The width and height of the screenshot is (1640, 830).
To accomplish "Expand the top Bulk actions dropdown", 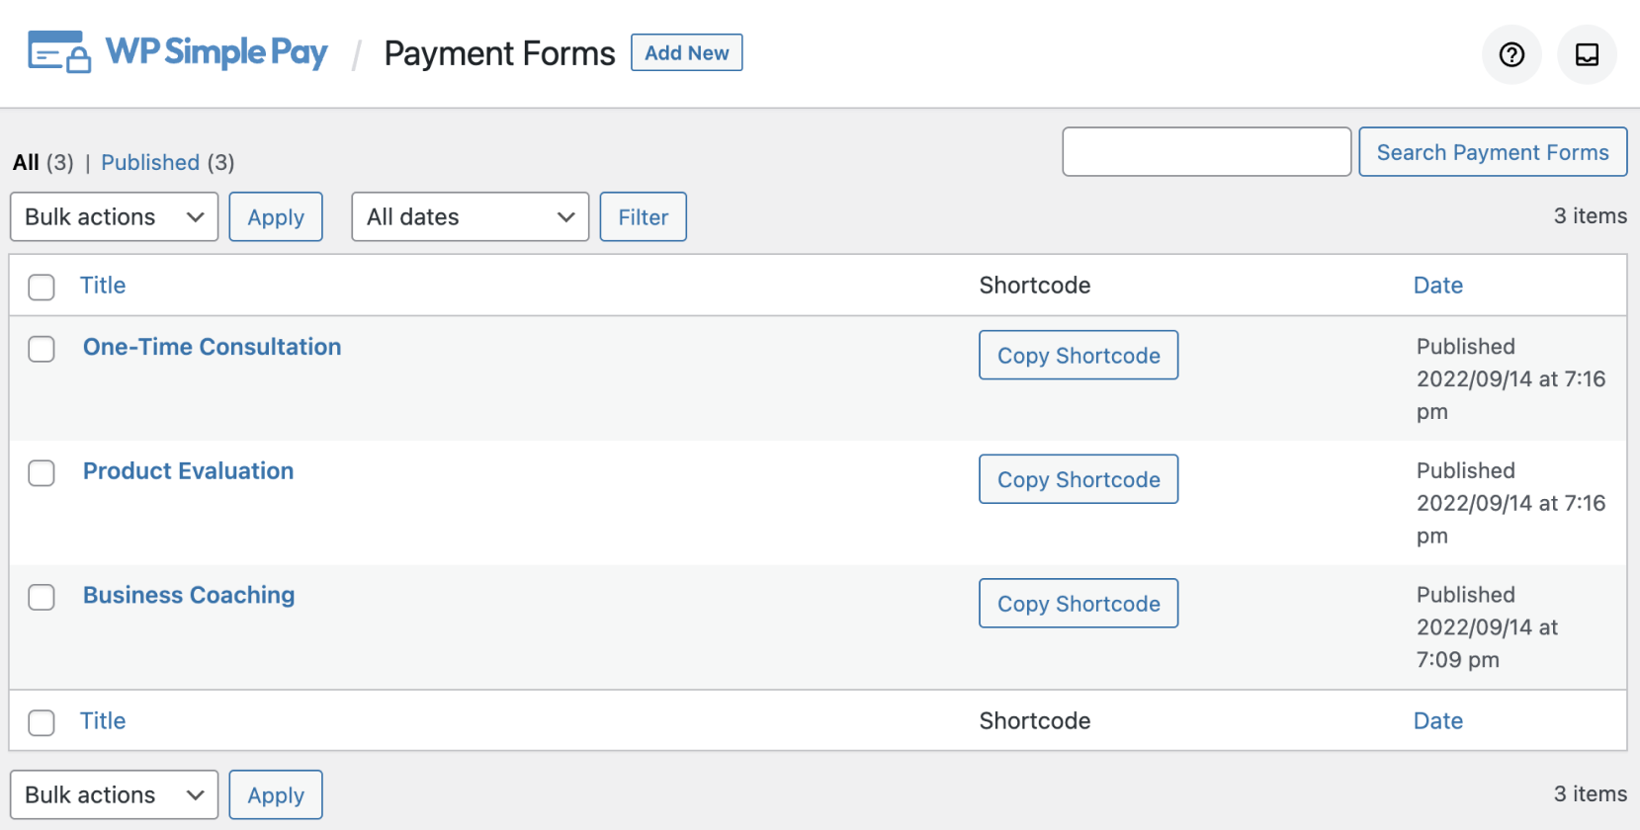I will (114, 217).
